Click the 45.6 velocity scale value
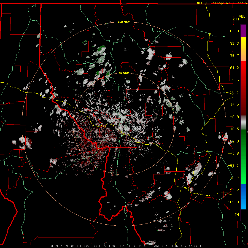Viewport: 248px width, 248px height. (x=234, y=80)
